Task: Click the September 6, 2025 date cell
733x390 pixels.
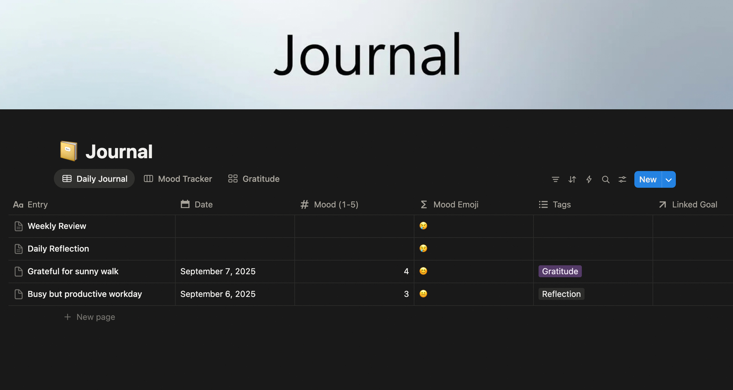Action: pyautogui.click(x=235, y=294)
